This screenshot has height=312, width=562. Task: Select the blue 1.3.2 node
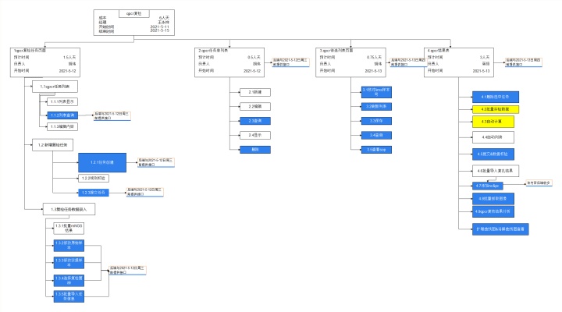(69, 246)
